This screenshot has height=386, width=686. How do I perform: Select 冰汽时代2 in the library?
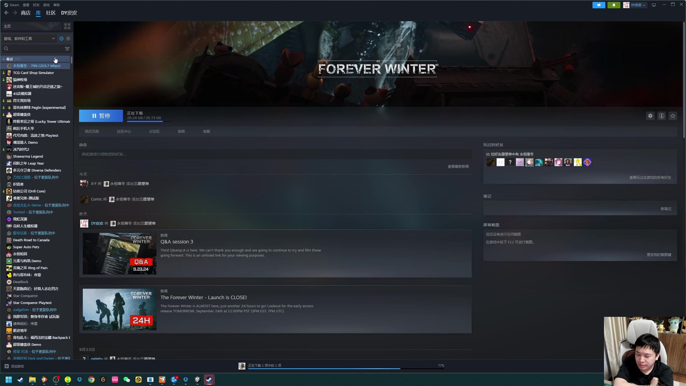pyautogui.click(x=21, y=150)
